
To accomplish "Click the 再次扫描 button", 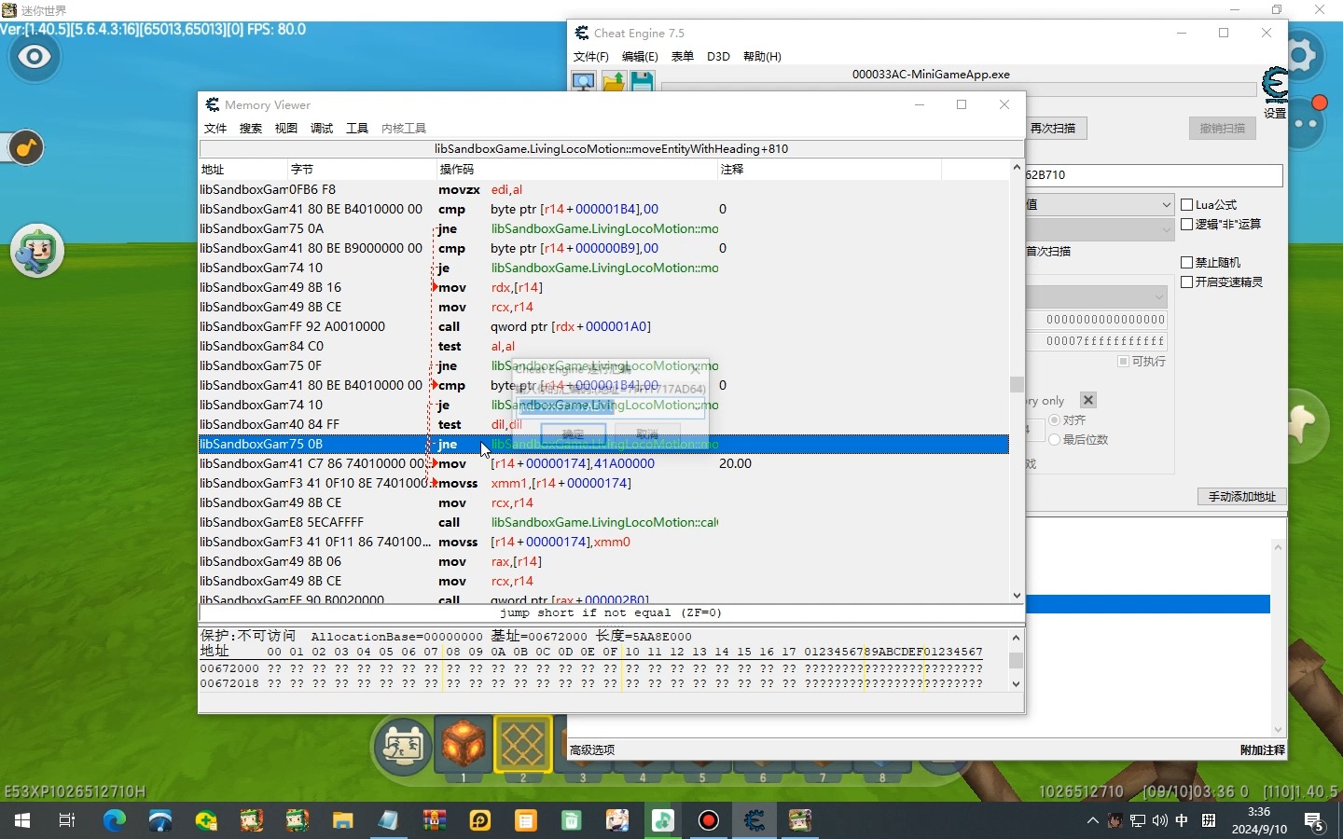I will [x=1056, y=128].
